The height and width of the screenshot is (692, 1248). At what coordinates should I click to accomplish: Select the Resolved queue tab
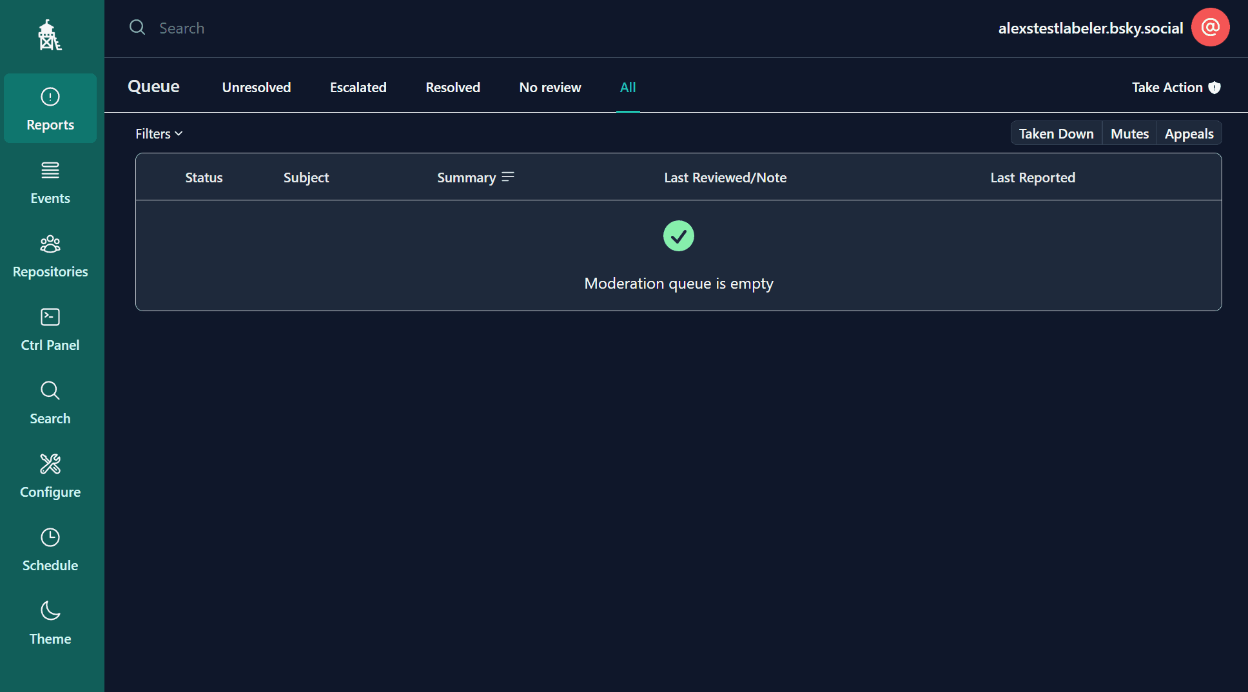pos(453,87)
